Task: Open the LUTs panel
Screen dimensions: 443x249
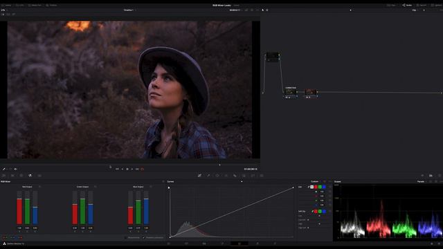Action: [20, 5]
